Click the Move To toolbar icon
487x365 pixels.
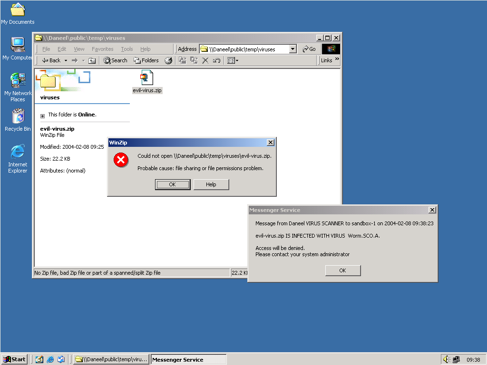[183, 60]
